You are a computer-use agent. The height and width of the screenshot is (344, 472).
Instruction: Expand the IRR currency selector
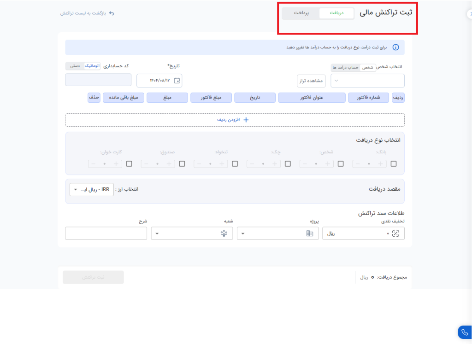91,189
